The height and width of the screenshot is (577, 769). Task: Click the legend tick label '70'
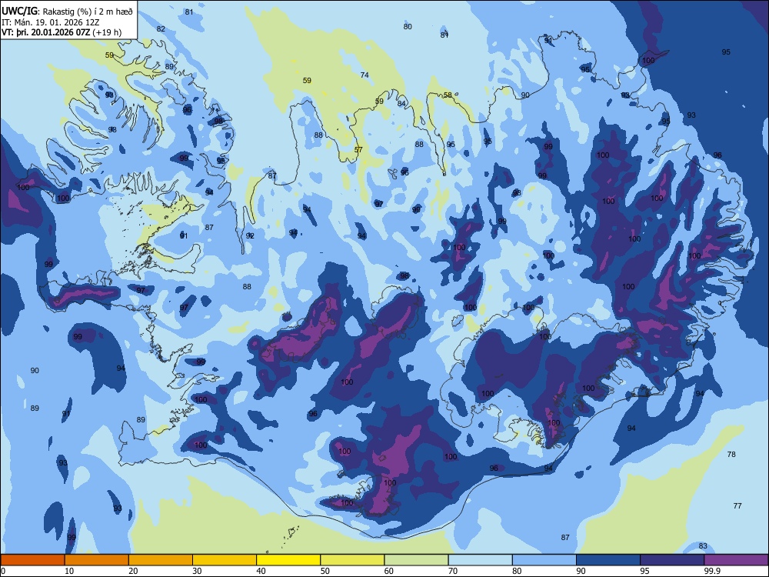coord(453,571)
